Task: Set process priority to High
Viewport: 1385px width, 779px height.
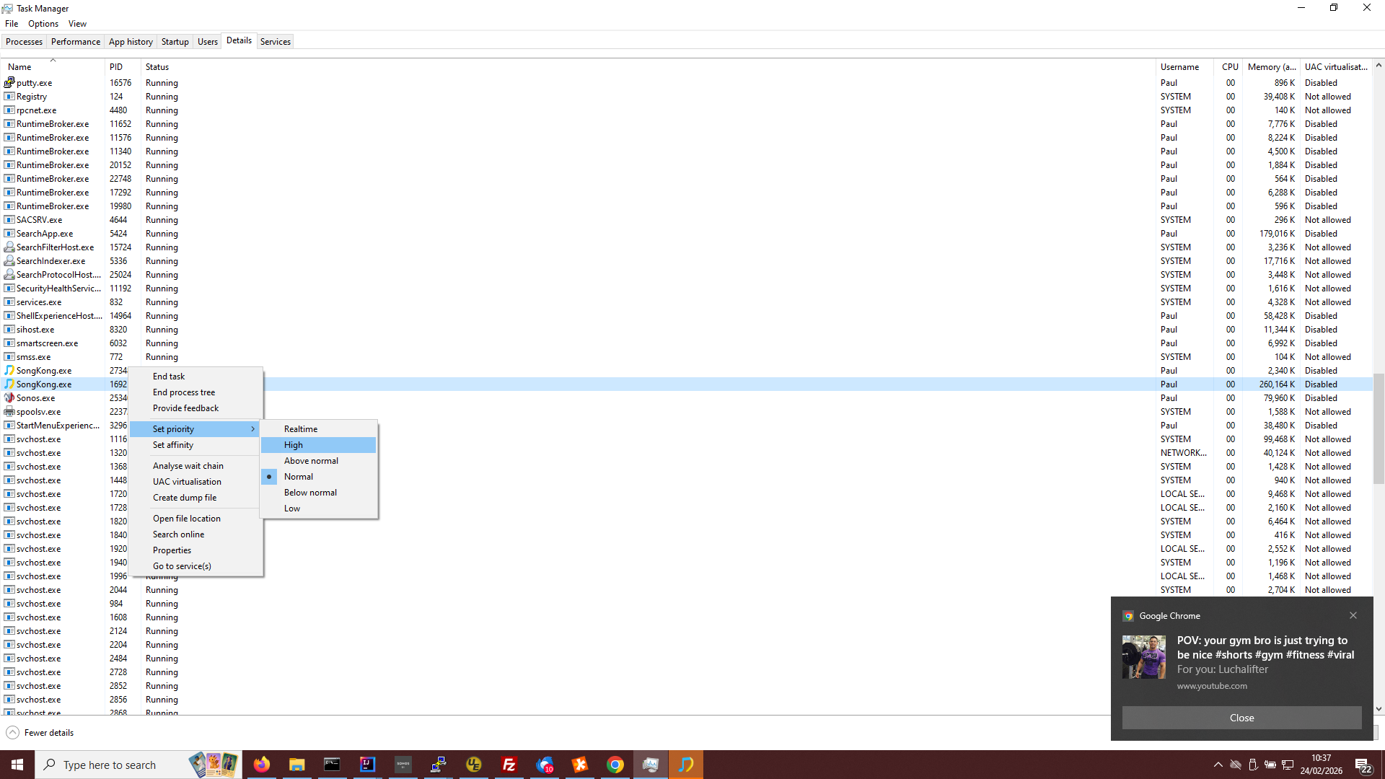Action: pos(294,445)
